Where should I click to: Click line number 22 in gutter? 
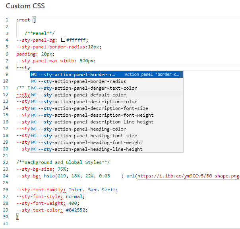click(x=6, y=162)
